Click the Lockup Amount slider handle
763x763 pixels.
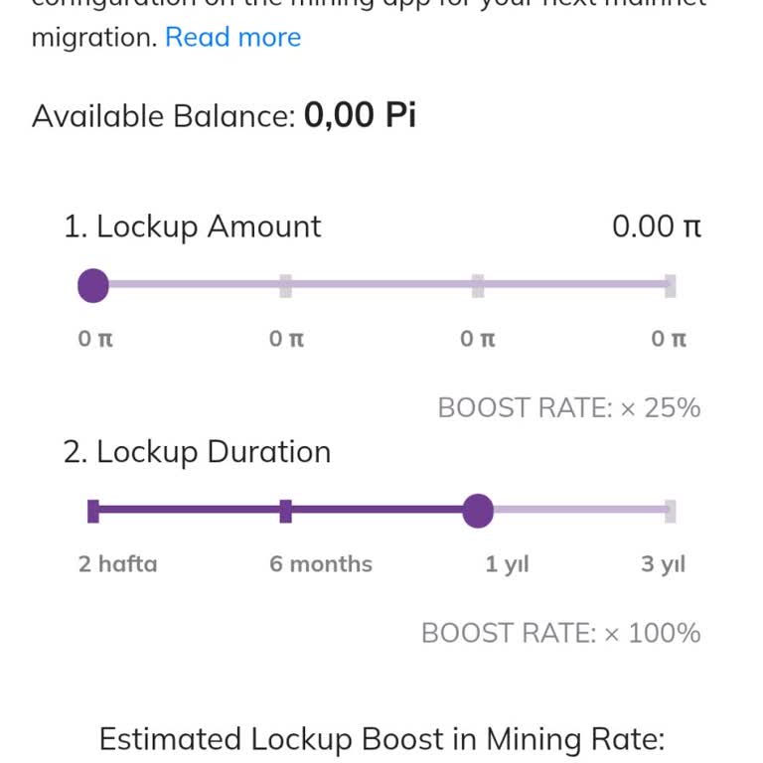pyautogui.click(x=93, y=286)
